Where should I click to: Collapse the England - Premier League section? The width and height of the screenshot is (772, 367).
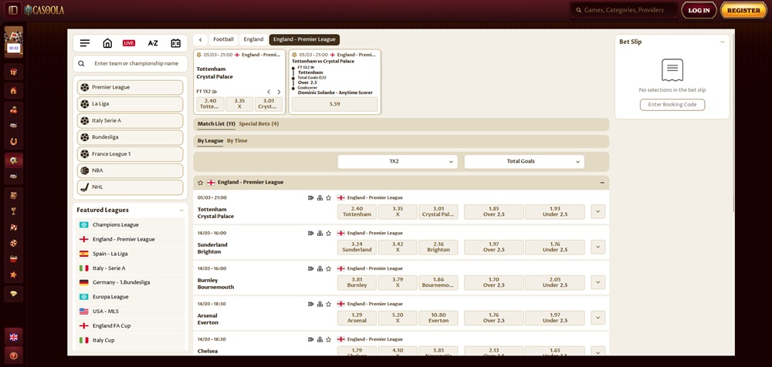point(602,183)
